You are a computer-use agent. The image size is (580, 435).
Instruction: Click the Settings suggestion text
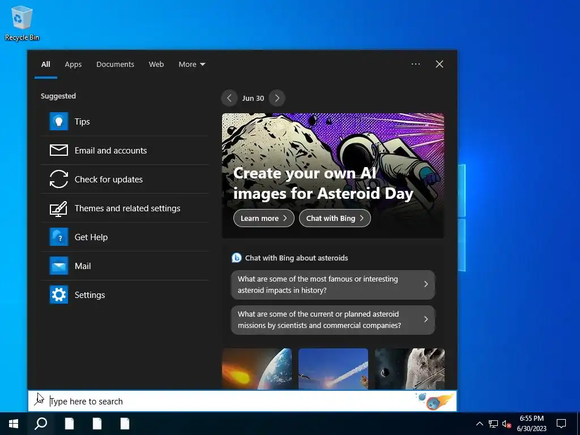89,295
